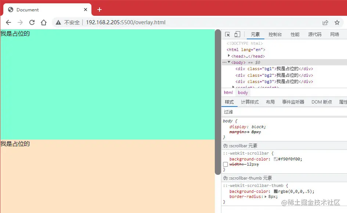Switch to the 网络 panel
The image size is (347, 213).
click(335, 34)
